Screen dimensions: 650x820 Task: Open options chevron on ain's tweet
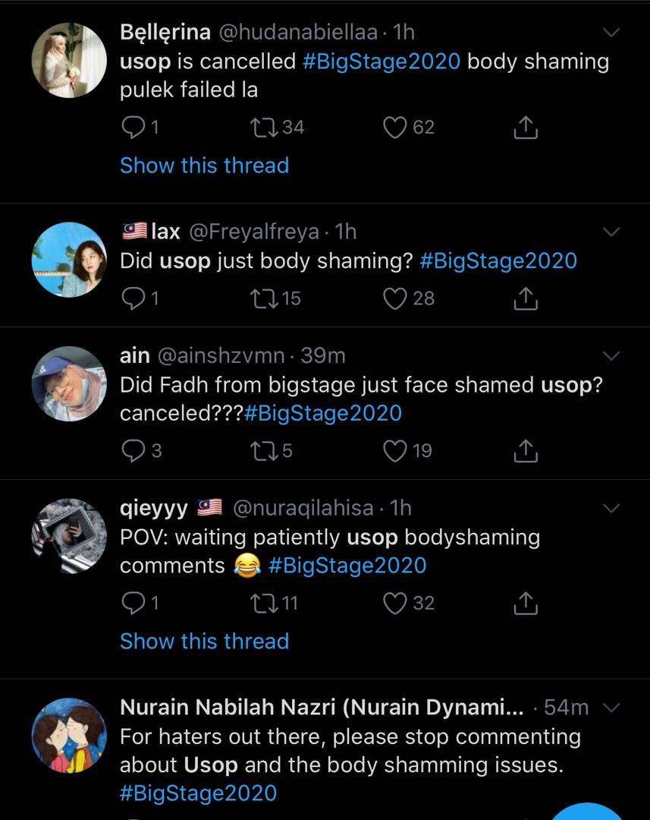(611, 356)
